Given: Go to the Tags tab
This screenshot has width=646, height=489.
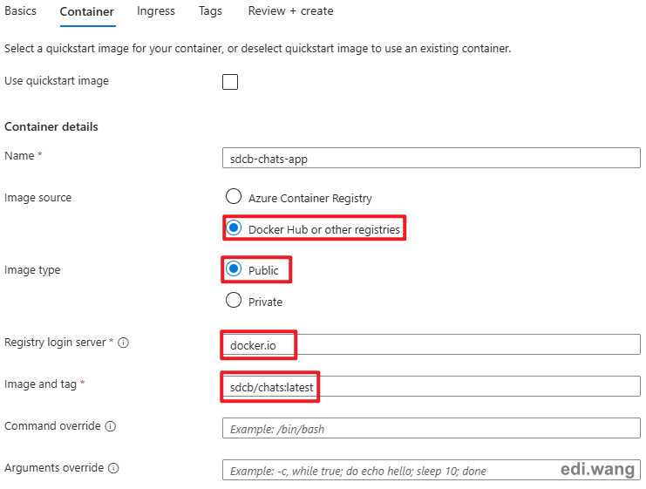Looking at the screenshot, I should 210,11.
